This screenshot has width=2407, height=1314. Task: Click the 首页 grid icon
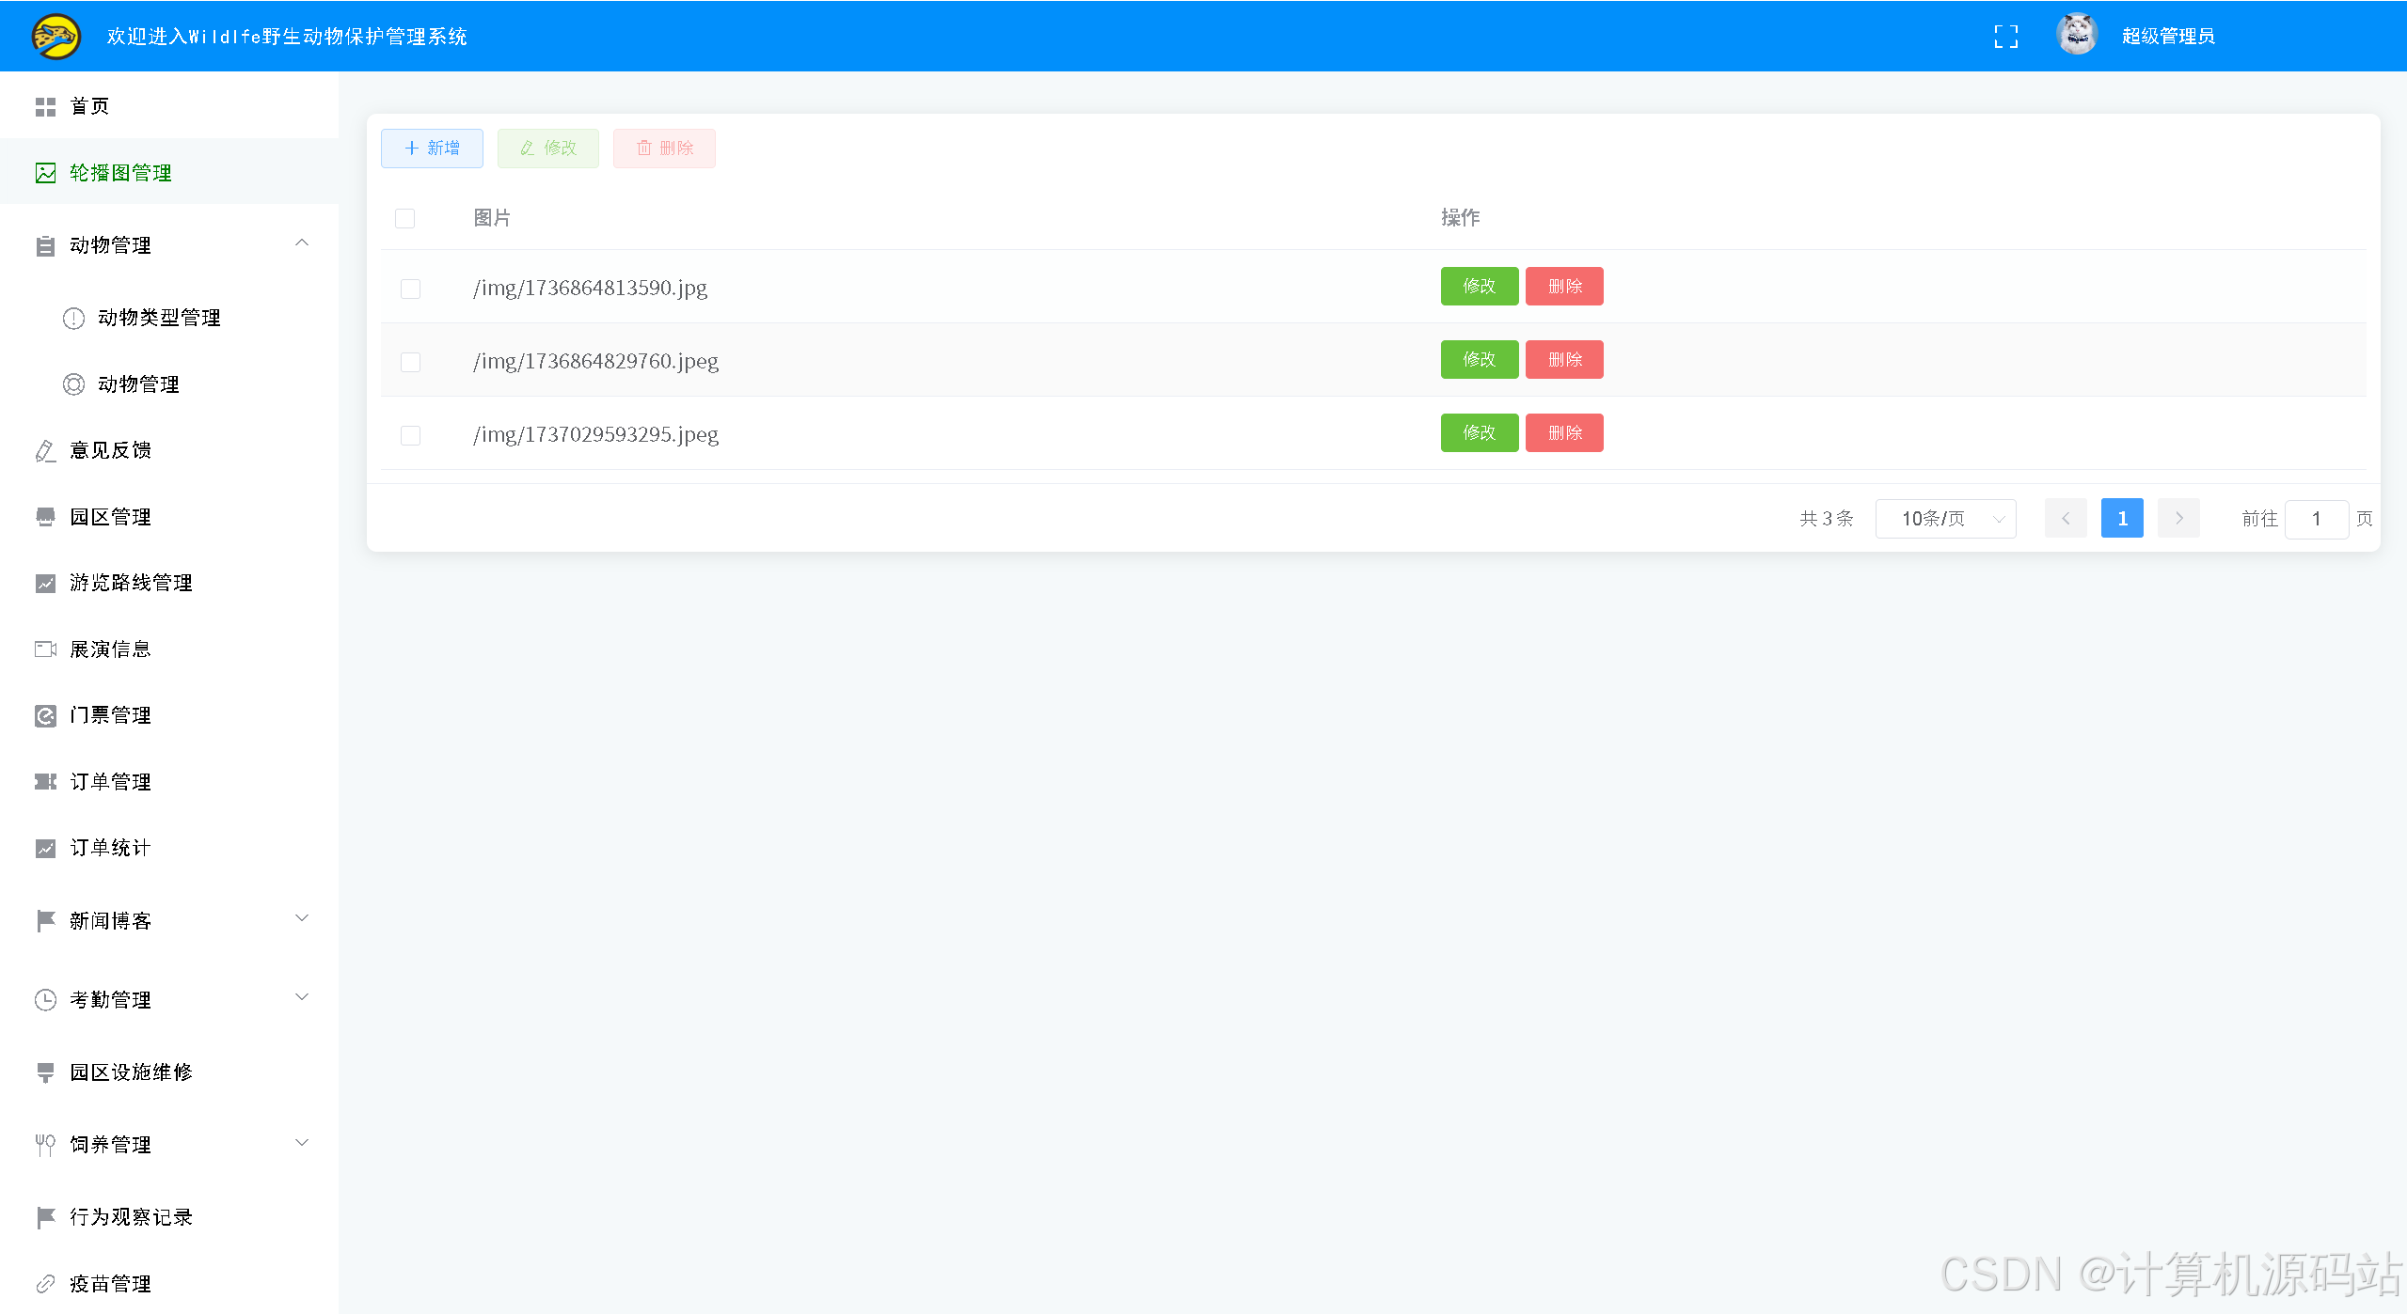(45, 107)
